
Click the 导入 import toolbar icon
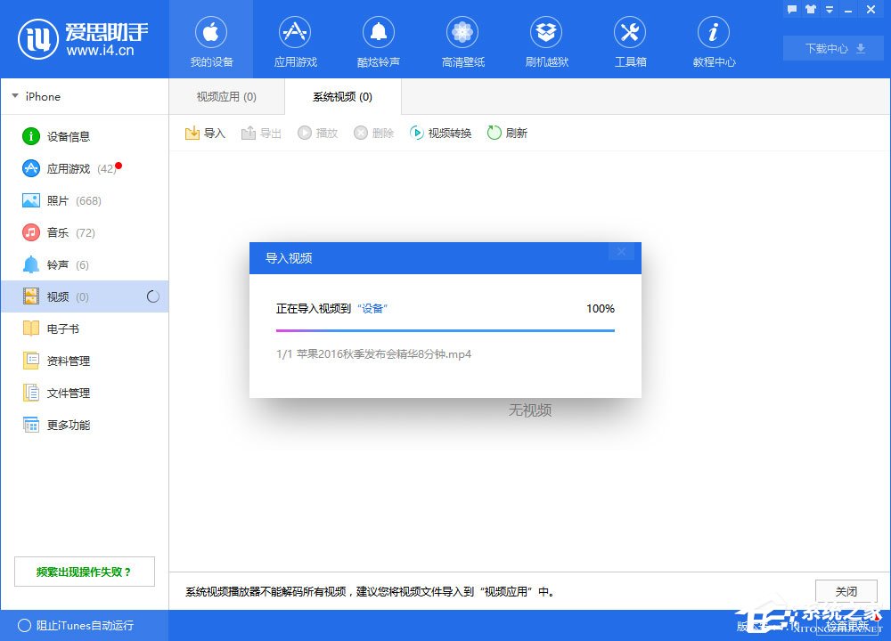[x=205, y=133]
